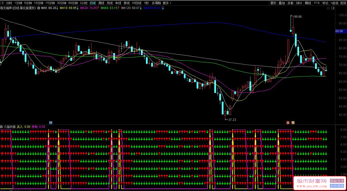
Task: Click the 复权 adjustment button
Action: click(273, 3)
